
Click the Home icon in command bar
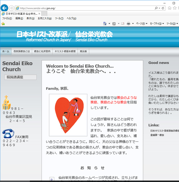(105, 24)
